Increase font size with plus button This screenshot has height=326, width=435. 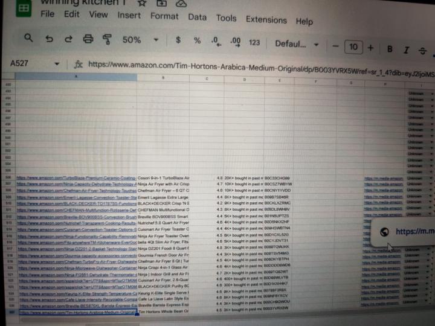tap(370, 48)
